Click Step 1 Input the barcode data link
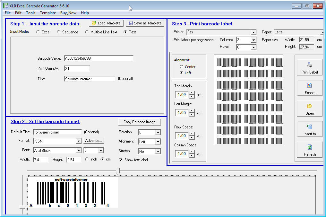 coord(45,24)
